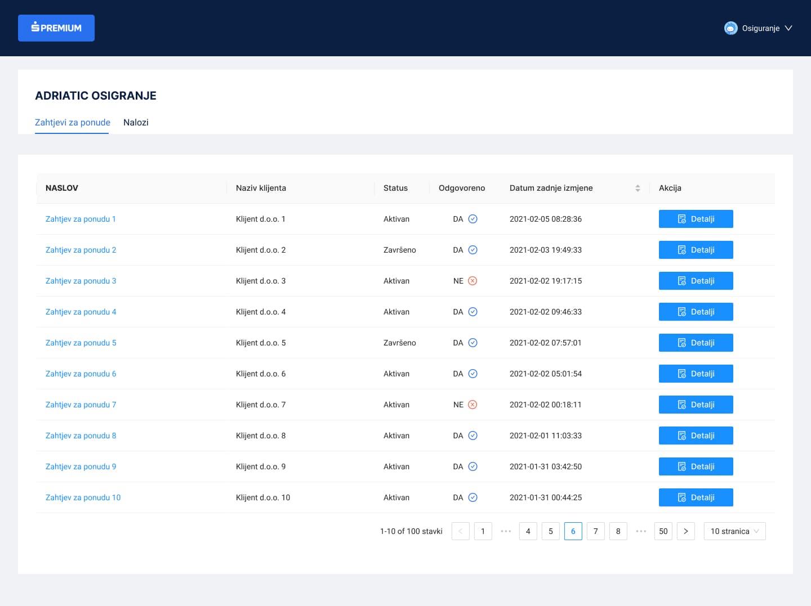811x606 pixels.
Task: Click the PREMIUM logo button
Action: pyautogui.click(x=56, y=28)
